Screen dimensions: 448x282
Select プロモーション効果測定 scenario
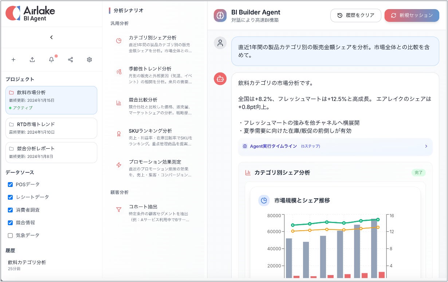click(154, 168)
